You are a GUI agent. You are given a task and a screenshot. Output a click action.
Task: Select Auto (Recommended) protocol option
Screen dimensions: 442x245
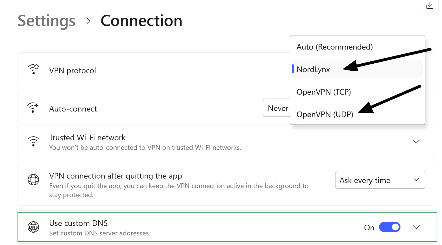pos(335,47)
